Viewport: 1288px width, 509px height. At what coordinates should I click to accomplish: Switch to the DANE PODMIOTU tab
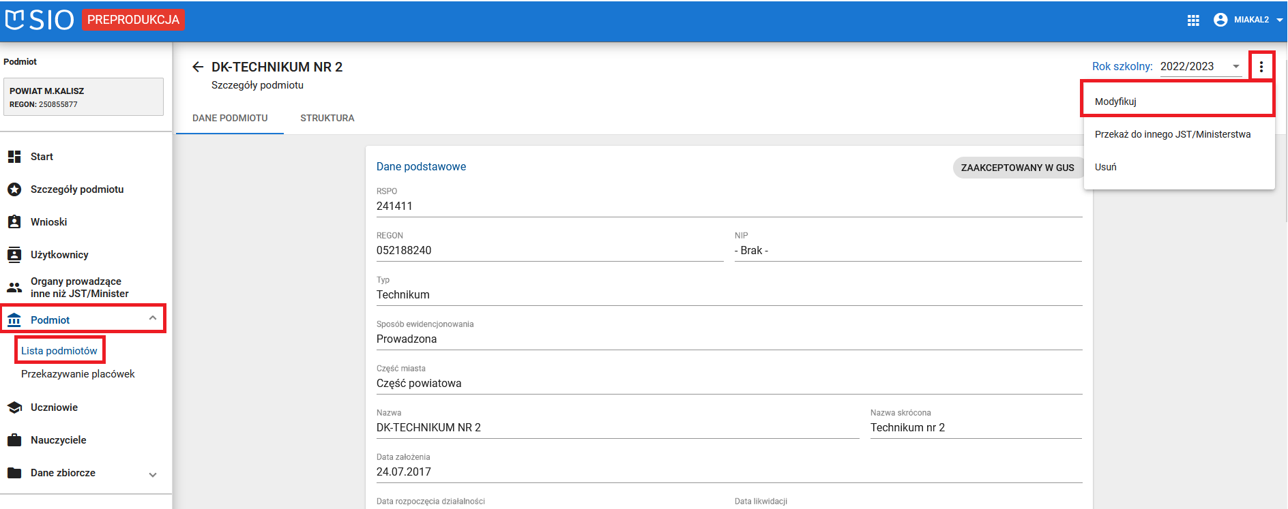(230, 118)
